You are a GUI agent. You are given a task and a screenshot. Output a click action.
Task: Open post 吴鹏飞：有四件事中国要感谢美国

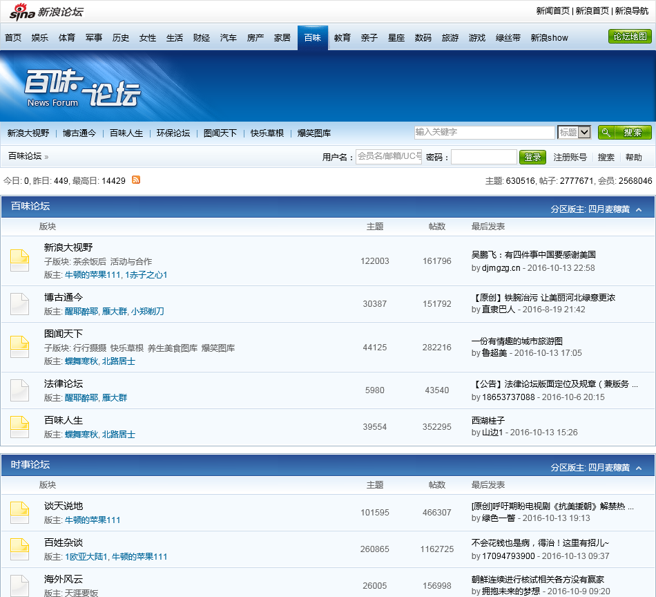533,254
